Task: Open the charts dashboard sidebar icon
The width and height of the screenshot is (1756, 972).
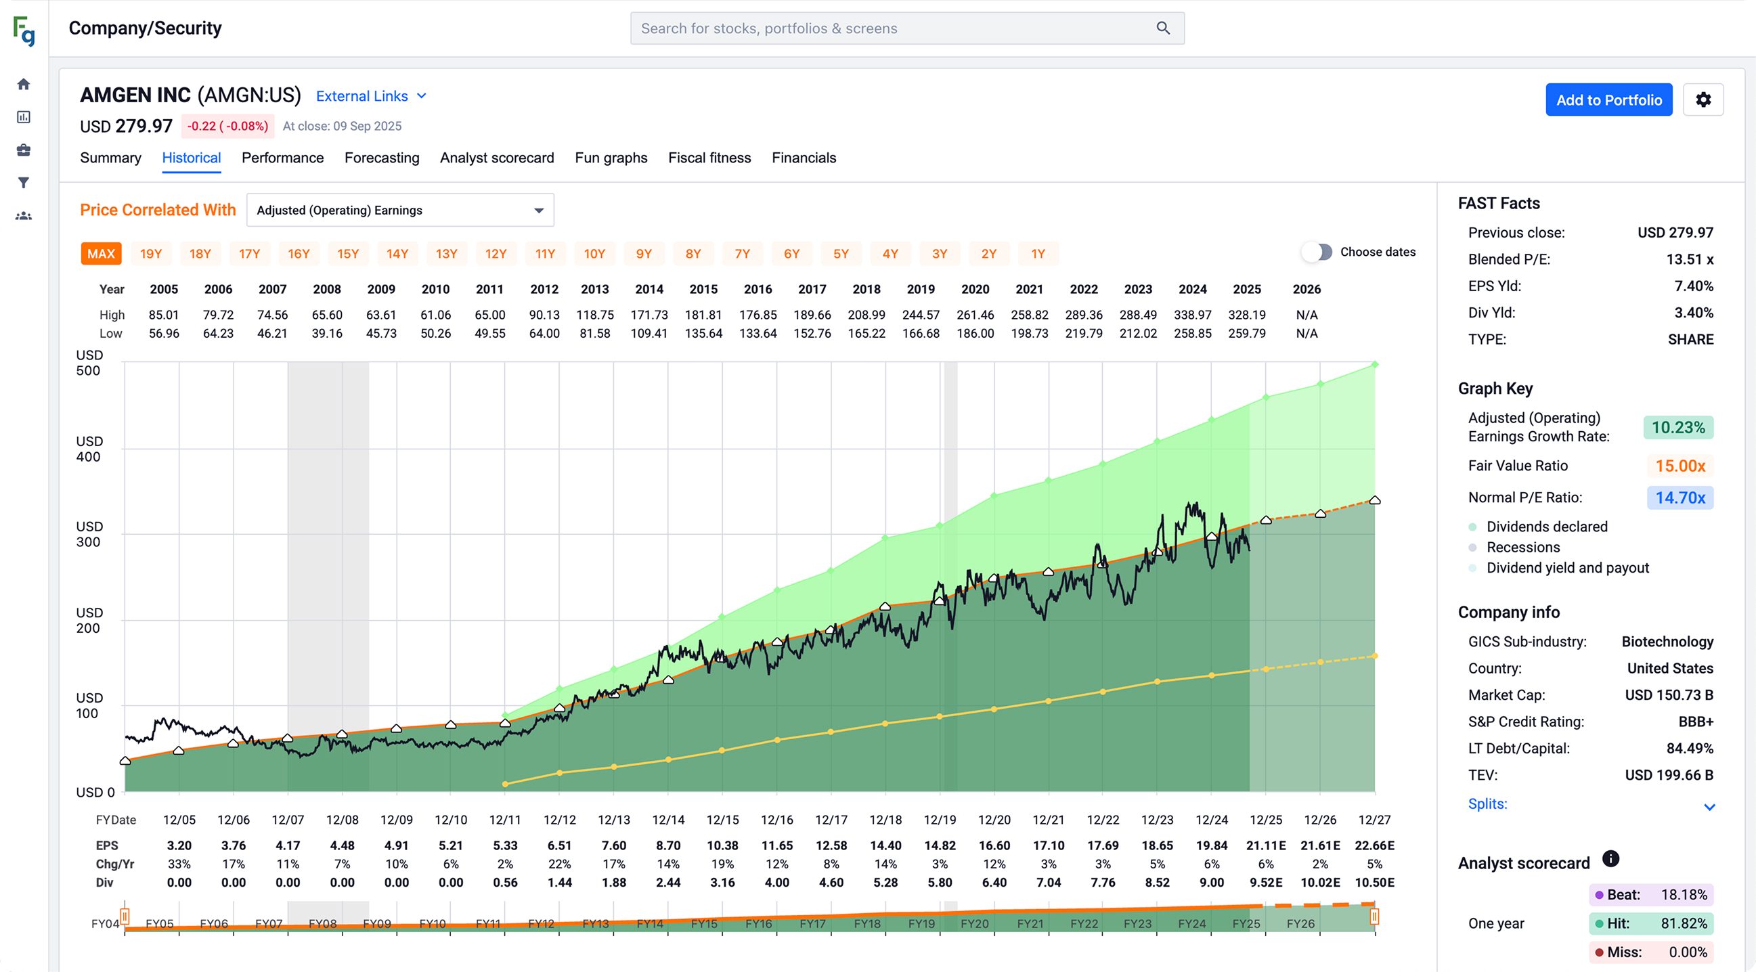Action: click(x=23, y=116)
